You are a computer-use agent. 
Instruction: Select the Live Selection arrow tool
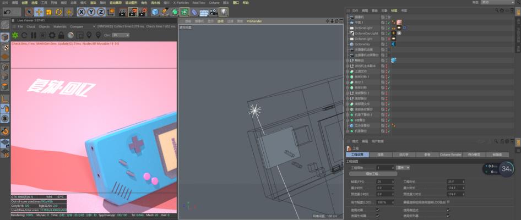point(29,12)
